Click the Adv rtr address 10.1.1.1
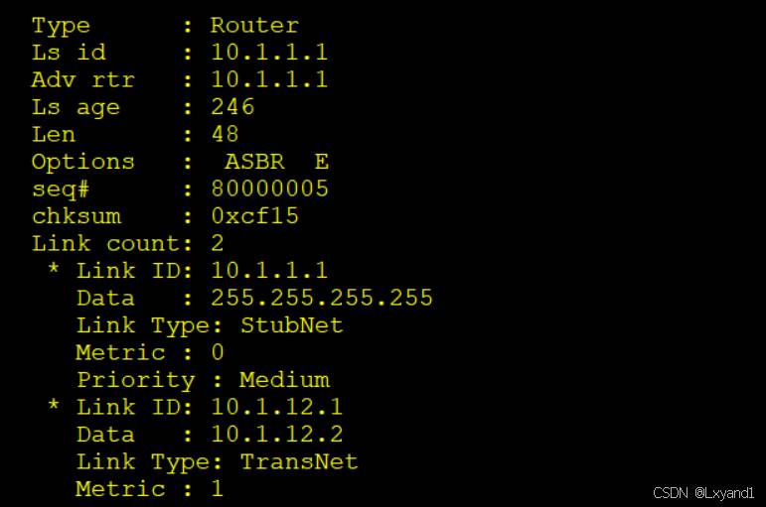 [268, 79]
